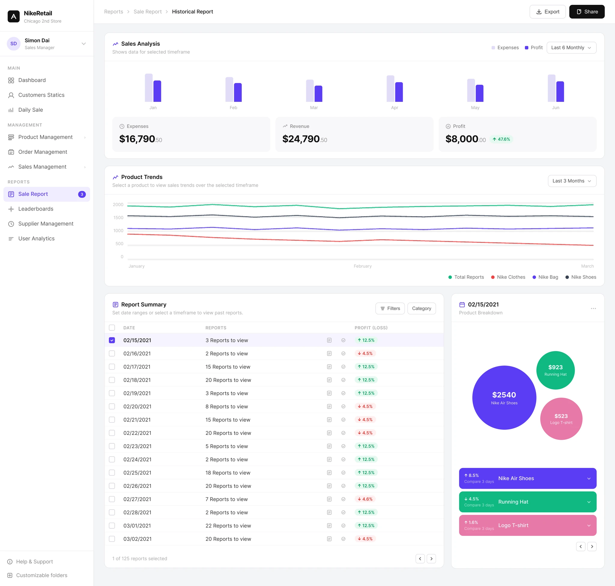This screenshot has height=586, width=615.
Task: Uncheck the 02/15/2021 row checkbox
Action: tap(112, 340)
